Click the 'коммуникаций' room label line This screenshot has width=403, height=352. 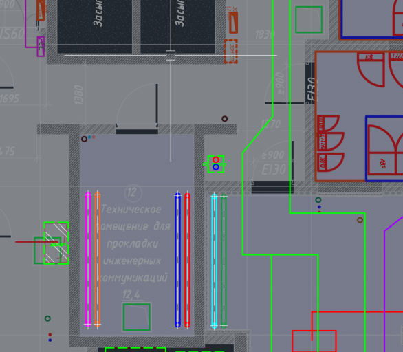tap(133, 278)
